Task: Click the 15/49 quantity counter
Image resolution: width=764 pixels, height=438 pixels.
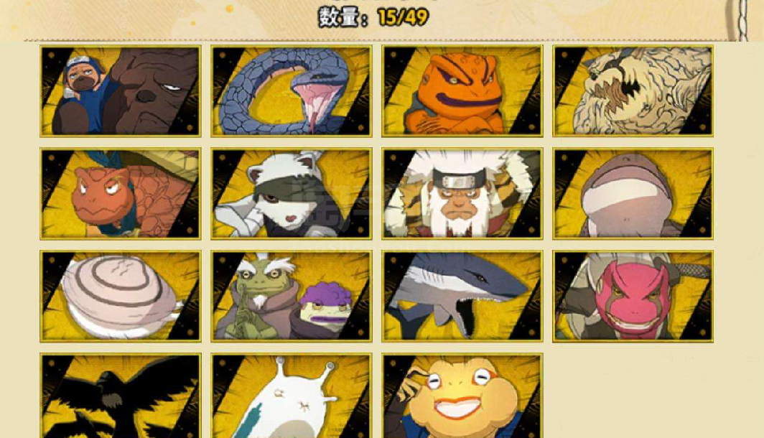Action: (403, 17)
